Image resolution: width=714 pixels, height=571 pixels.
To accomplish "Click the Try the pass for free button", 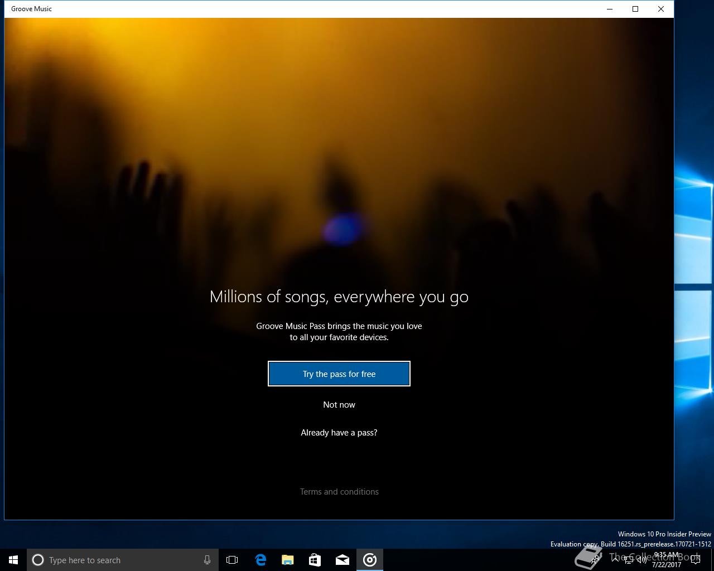I will pos(339,374).
